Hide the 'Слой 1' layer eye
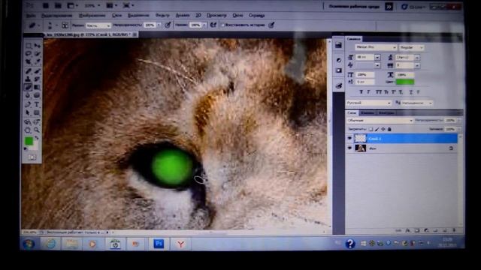 click(349, 138)
